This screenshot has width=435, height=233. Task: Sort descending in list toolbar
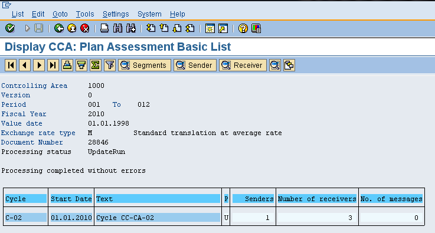pos(81,65)
